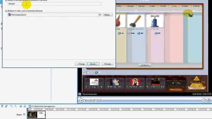The height and width of the screenshot is (119, 212).
Task: Click the Обзор... browse button
Action: tap(107, 15)
